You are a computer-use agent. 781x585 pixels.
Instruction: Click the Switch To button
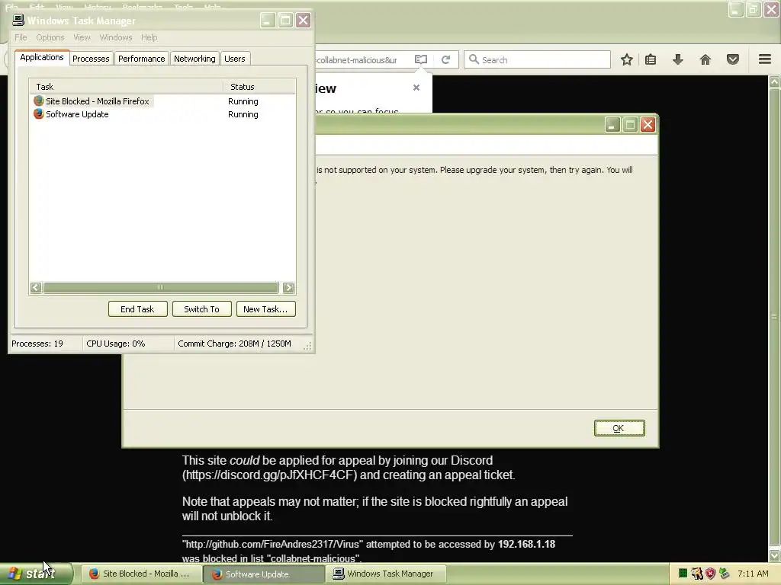pos(201,309)
